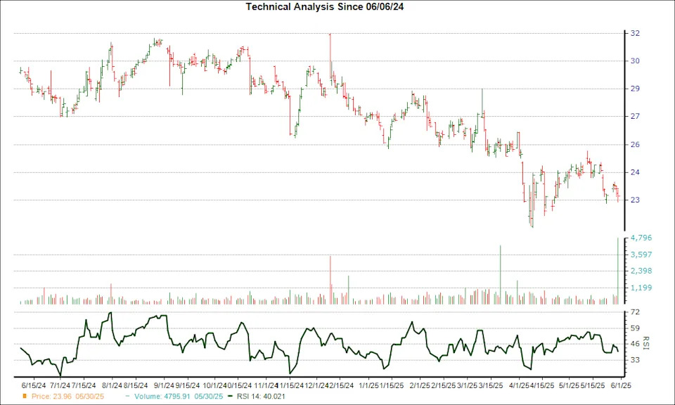The height and width of the screenshot is (405, 675).
Task: Click the volume axis label 2,398
Action: (641, 271)
